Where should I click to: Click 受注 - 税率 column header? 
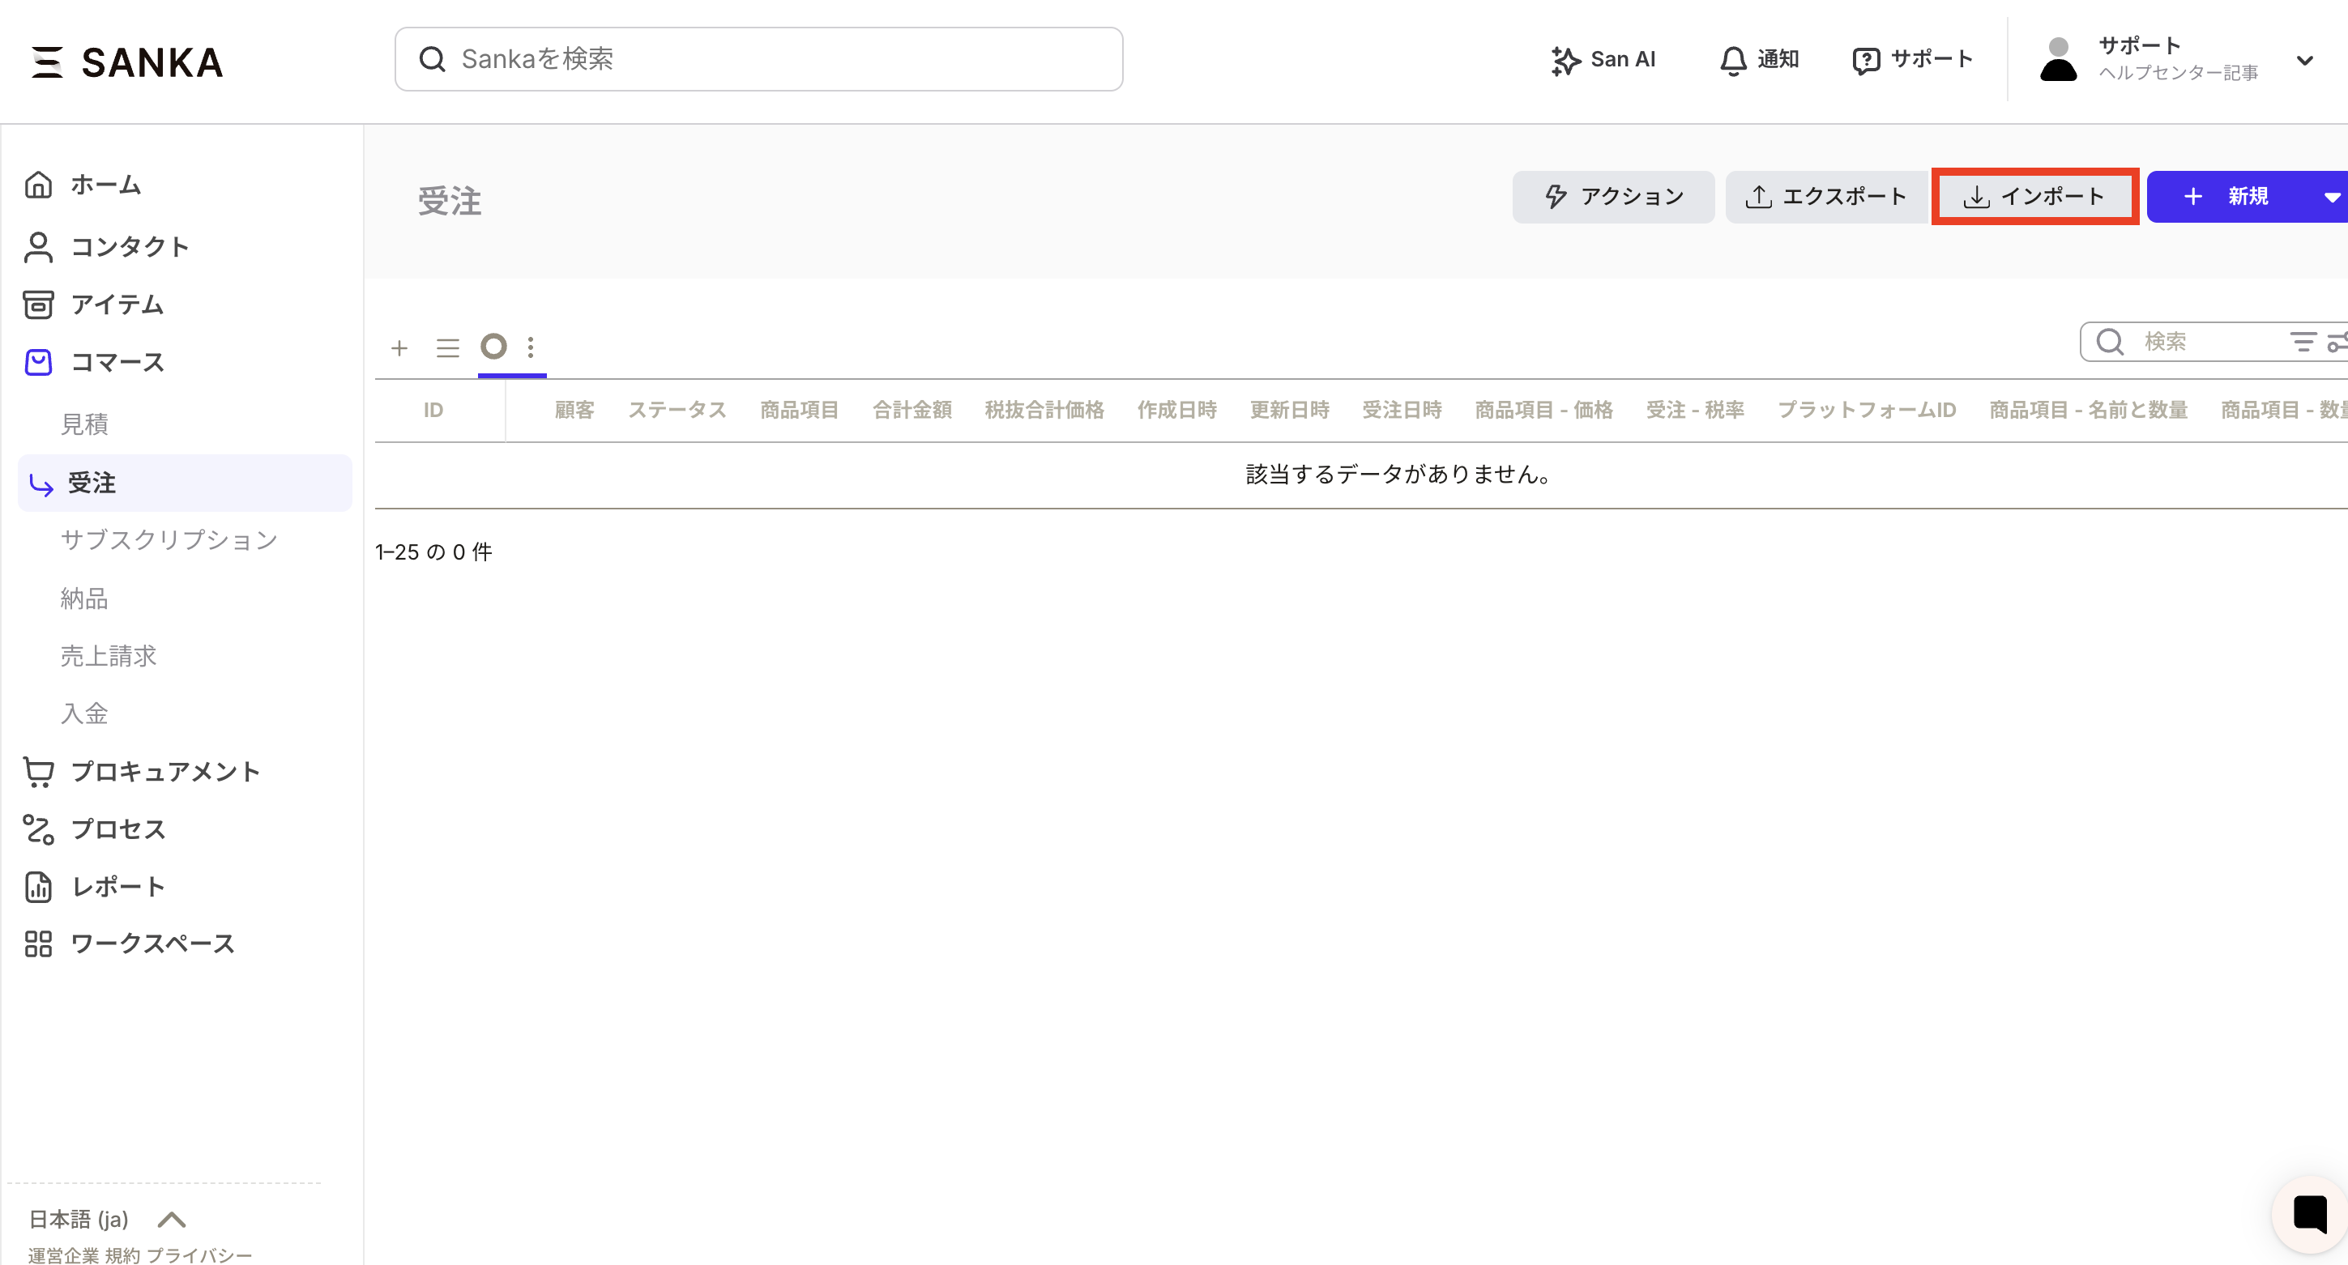[x=1695, y=410]
